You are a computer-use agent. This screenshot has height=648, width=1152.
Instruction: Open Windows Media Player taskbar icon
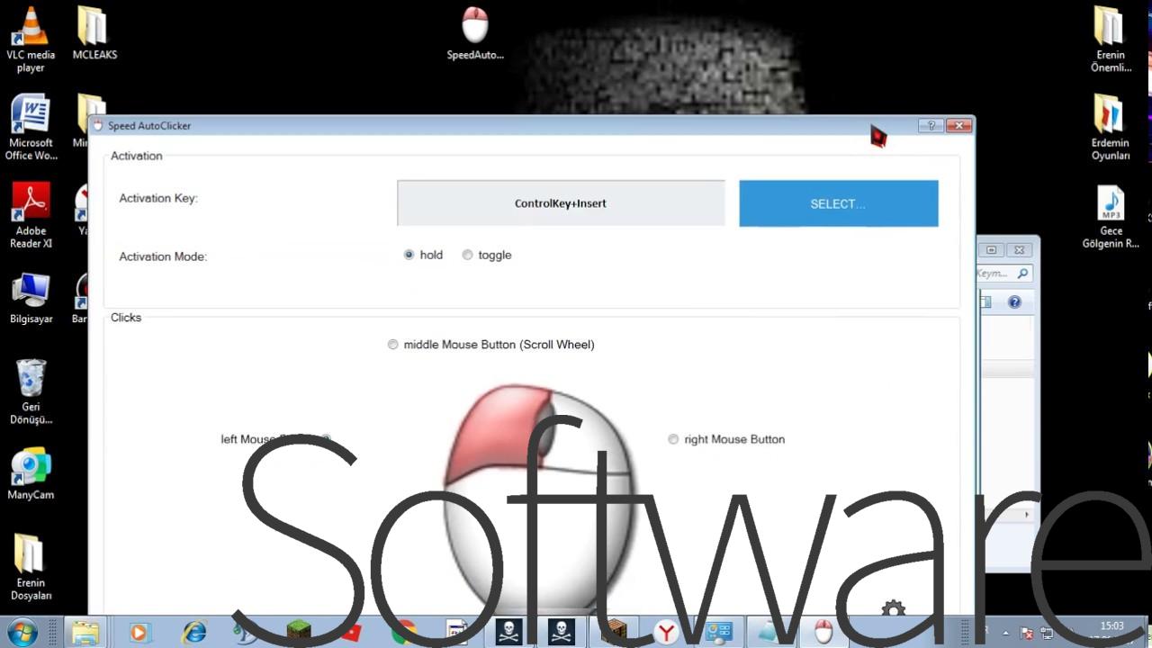[x=139, y=633]
